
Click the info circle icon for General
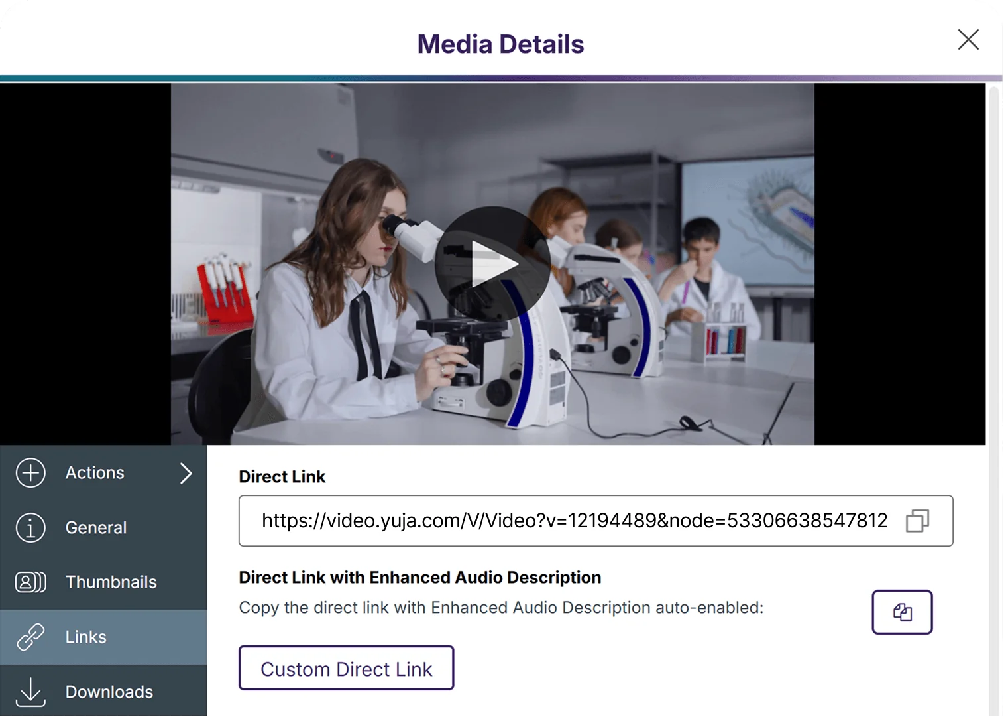[30, 528]
